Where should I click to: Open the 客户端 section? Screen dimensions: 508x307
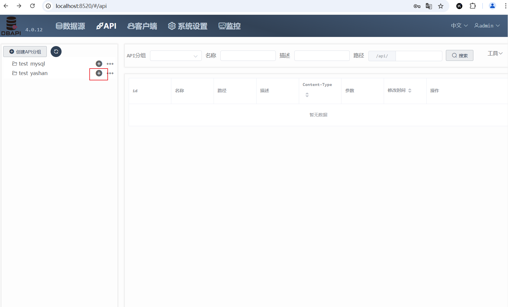coord(142,26)
